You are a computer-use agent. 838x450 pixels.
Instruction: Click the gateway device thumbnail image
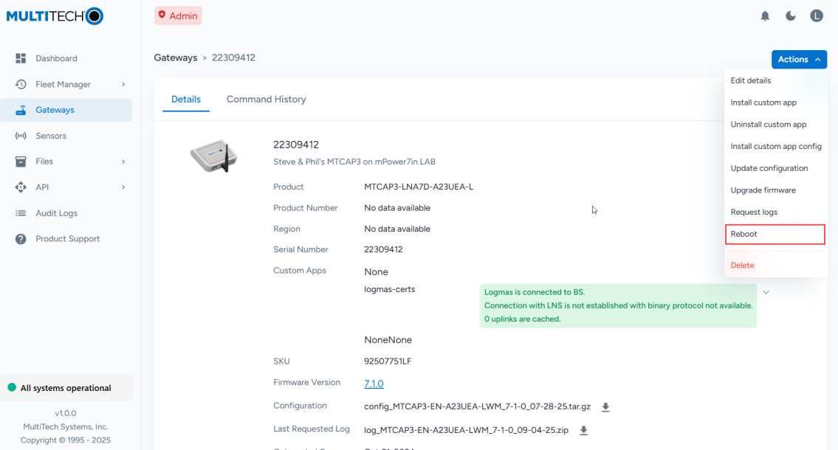pyautogui.click(x=214, y=156)
